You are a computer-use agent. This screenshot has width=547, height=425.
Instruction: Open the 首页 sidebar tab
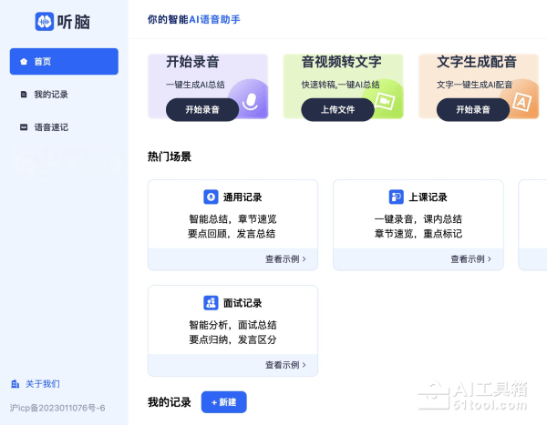click(64, 62)
